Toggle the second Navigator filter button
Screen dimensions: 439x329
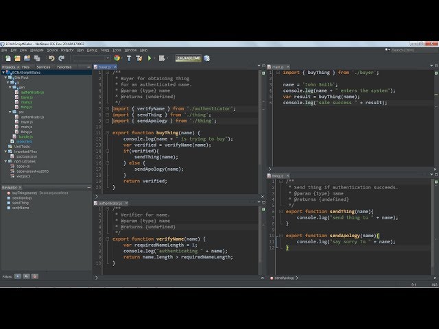(x=26, y=276)
